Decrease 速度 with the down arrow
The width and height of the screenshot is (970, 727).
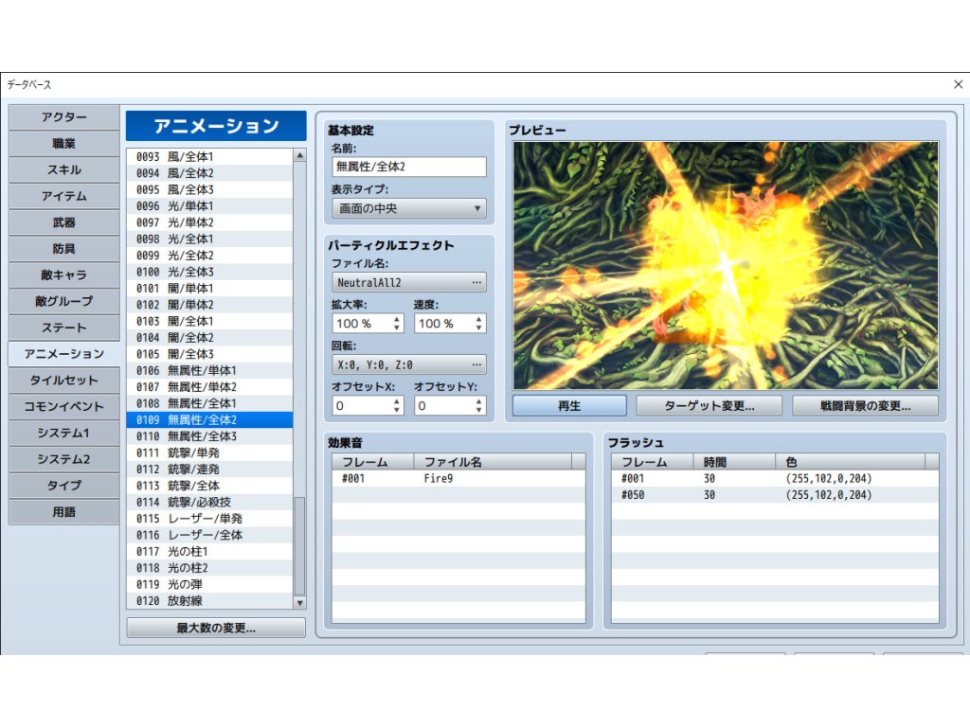(x=478, y=328)
